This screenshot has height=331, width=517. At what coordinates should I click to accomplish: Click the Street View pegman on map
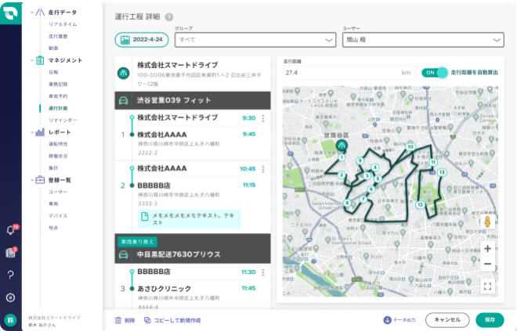(487, 221)
